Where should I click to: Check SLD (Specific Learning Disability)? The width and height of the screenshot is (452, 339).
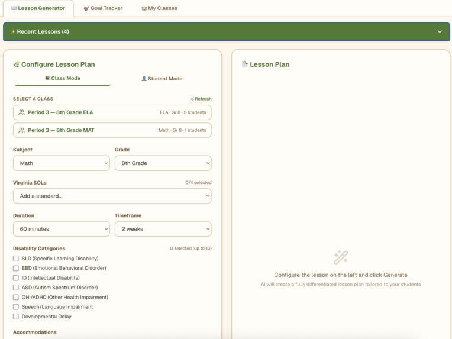pyautogui.click(x=16, y=259)
